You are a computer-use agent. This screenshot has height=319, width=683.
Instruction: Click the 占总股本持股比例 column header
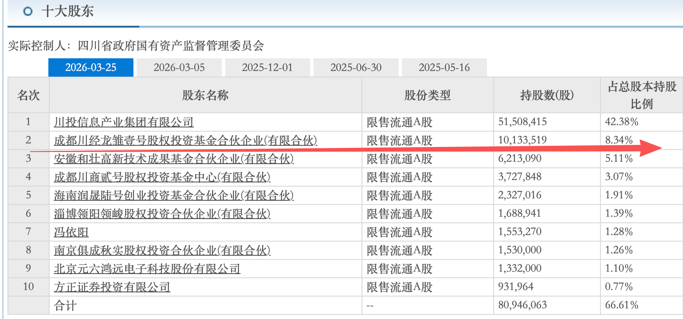point(642,95)
